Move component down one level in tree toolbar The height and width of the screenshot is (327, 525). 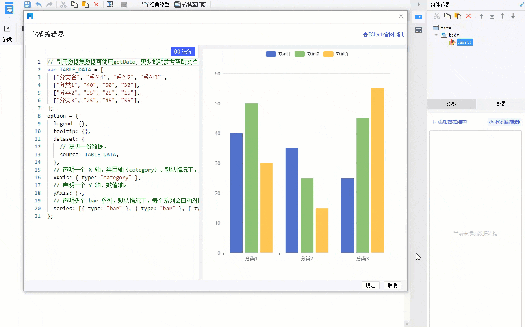click(513, 16)
